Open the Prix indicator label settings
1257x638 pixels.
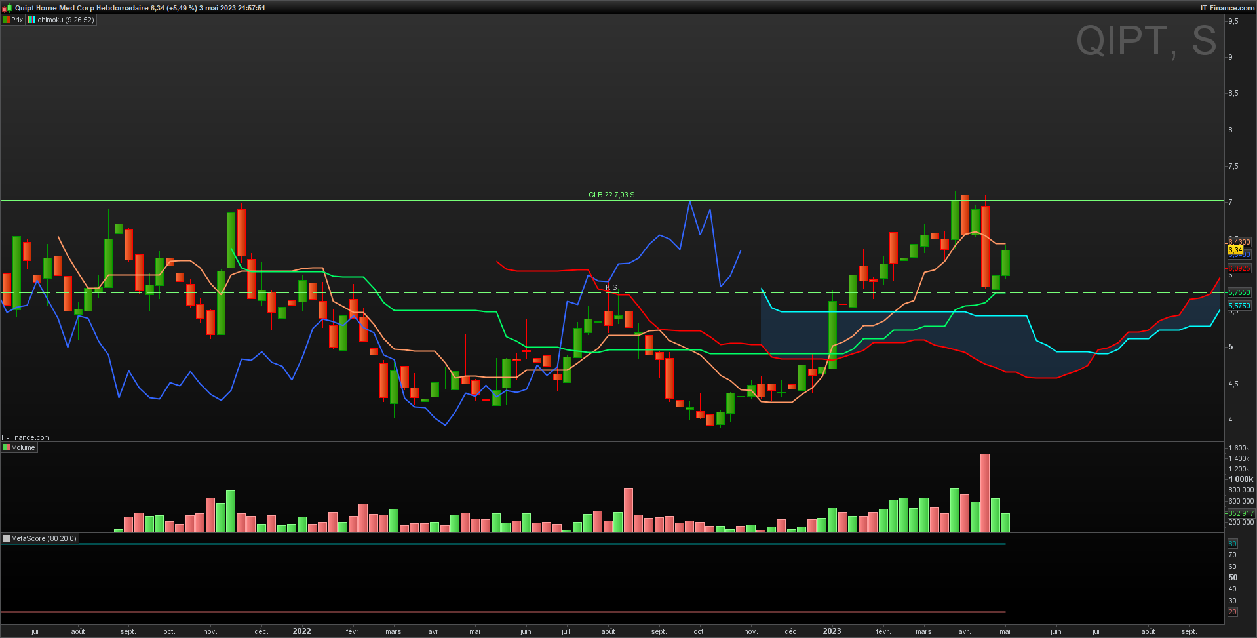pyautogui.click(x=17, y=20)
